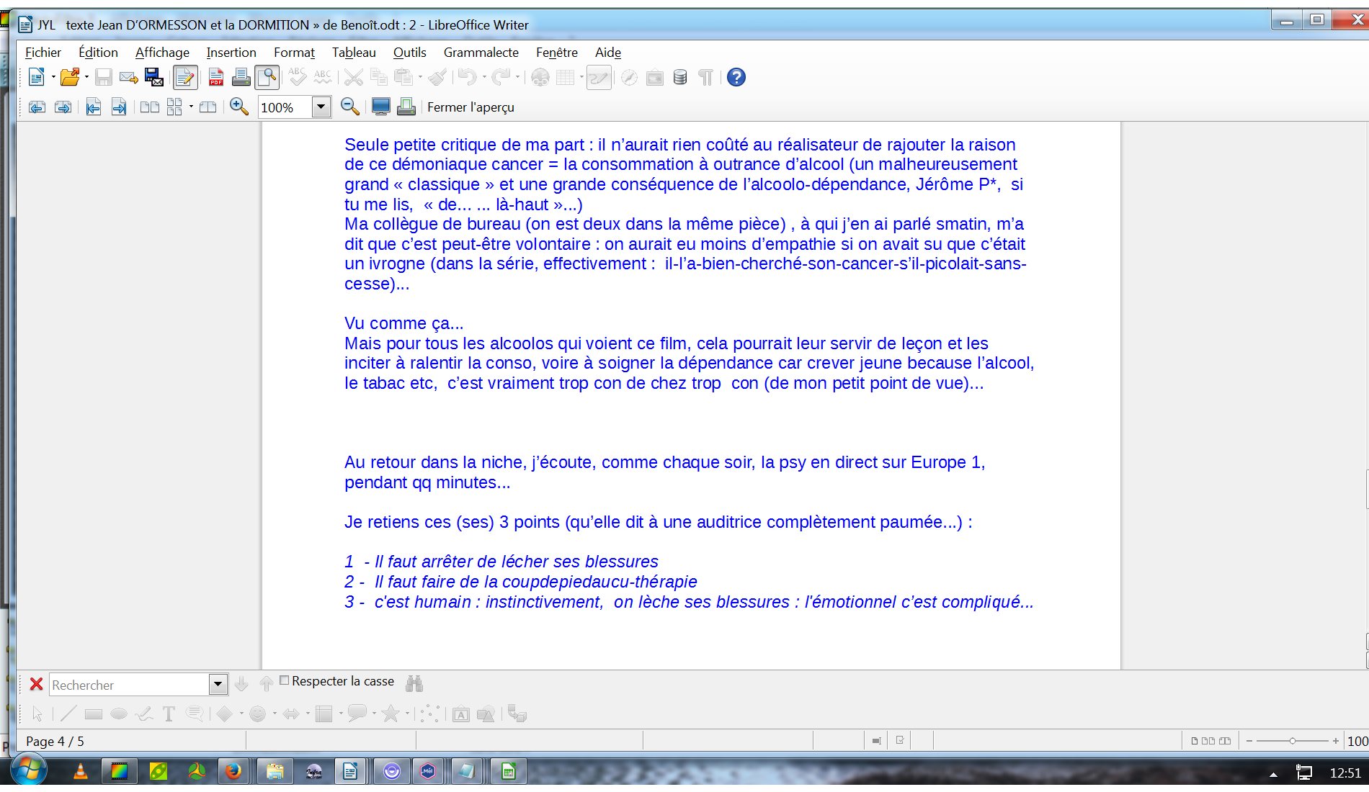Open a file with the folder icon

[x=69, y=77]
